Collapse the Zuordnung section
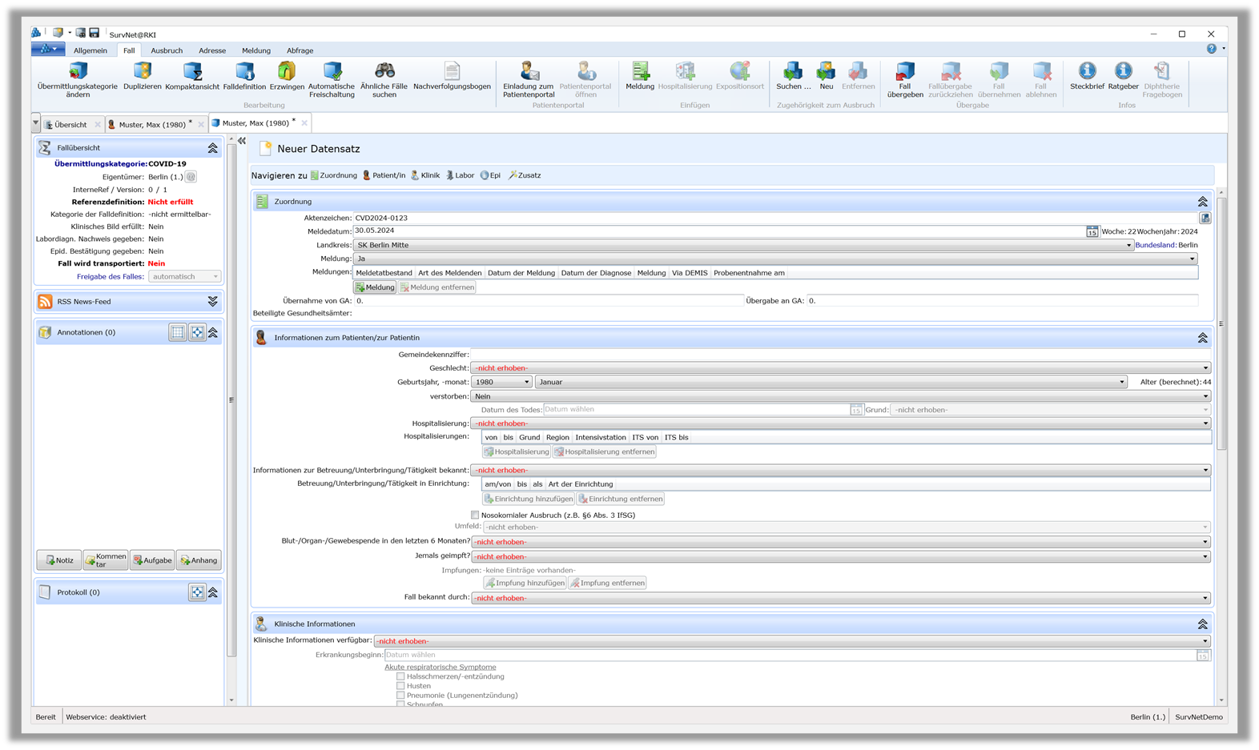This screenshot has width=1259, height=750. click(x=1202, y=202)
